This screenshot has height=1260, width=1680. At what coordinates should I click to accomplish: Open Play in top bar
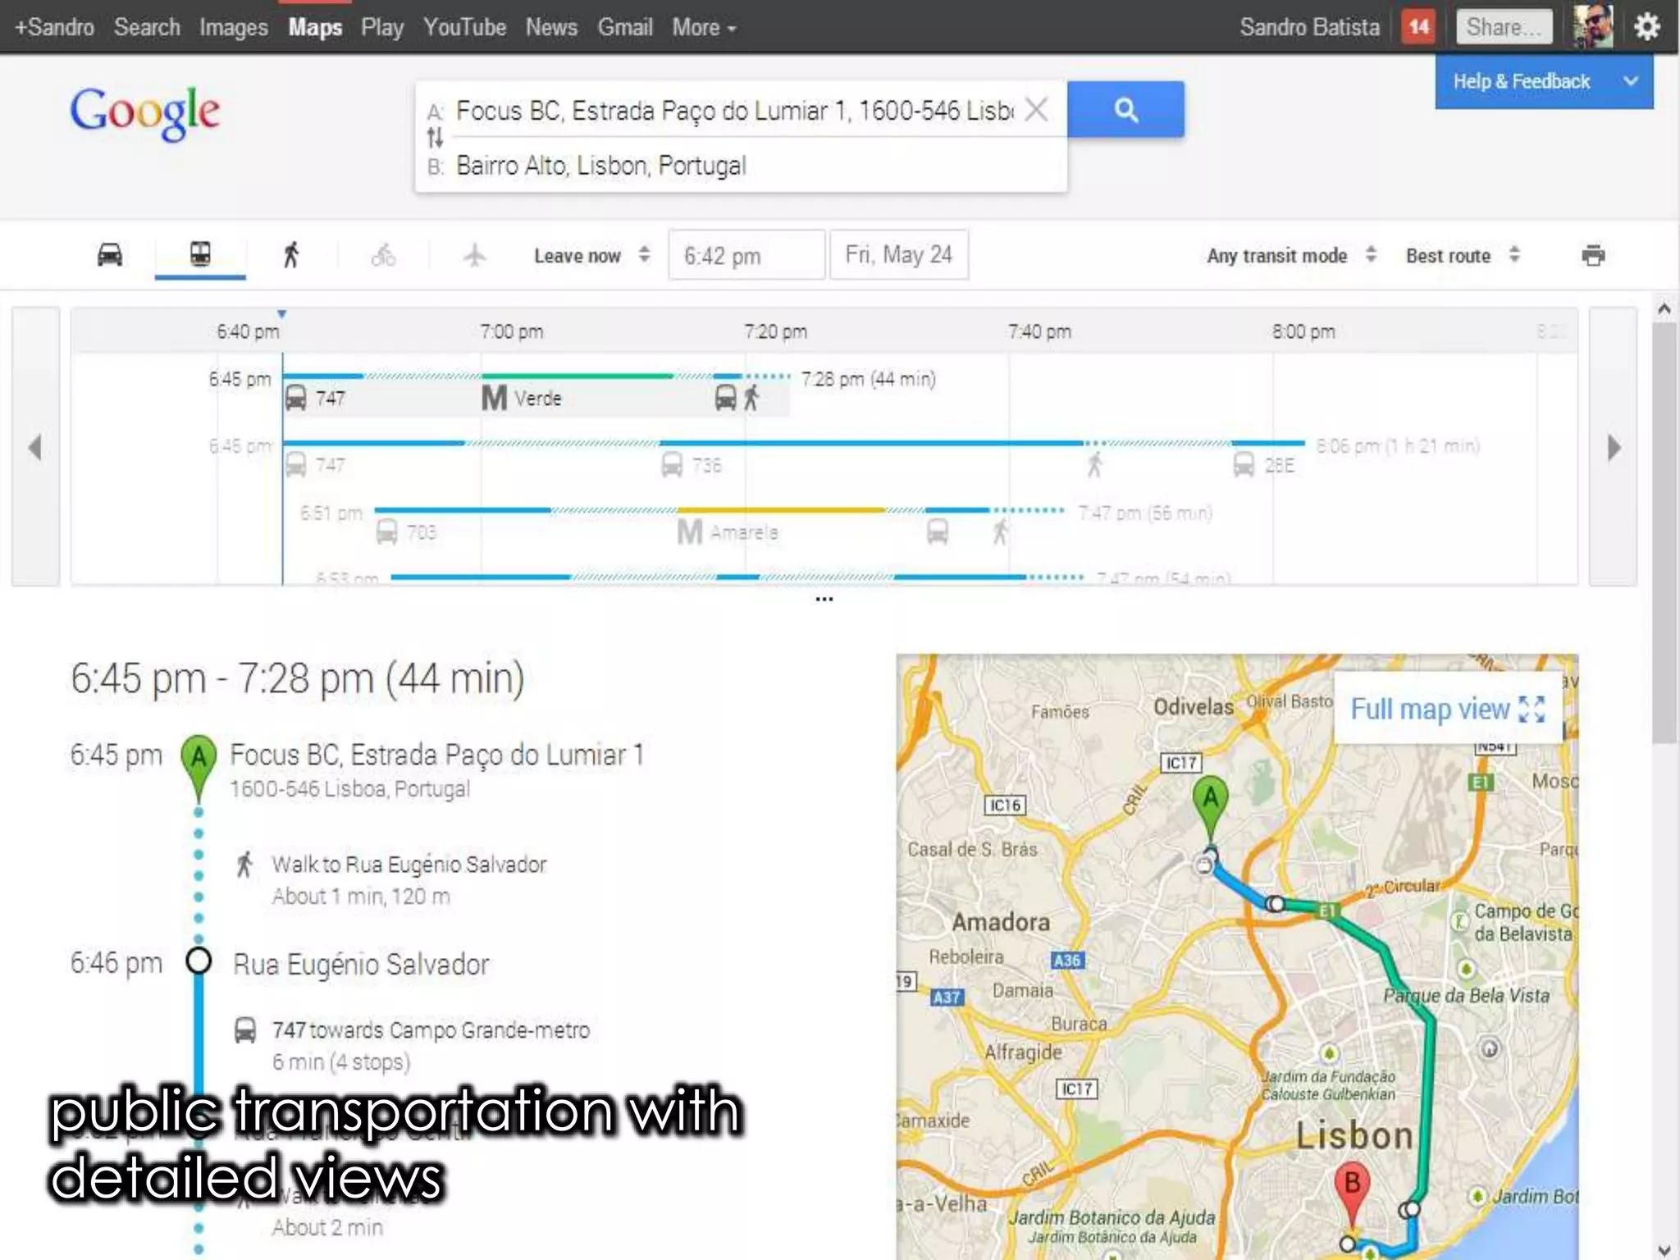(x=382, y=27)
